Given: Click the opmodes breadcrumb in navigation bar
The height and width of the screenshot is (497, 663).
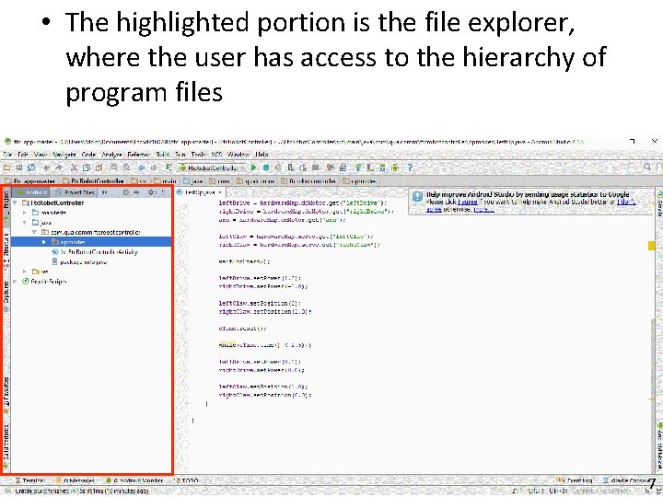Looking at the screenshot, I should coord(359,181).
